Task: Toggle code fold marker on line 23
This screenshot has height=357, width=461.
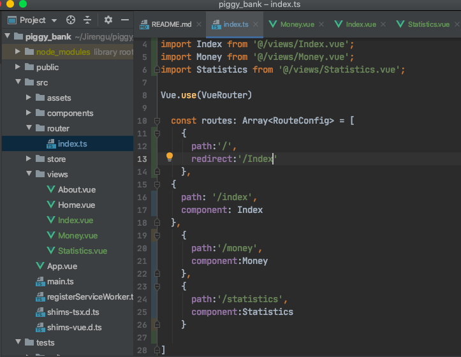Action: click(157, 286)
